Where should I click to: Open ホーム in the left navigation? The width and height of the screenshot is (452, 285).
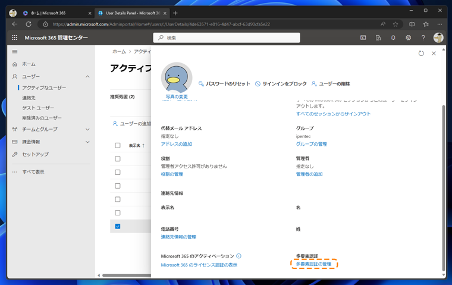coord(29,64)
